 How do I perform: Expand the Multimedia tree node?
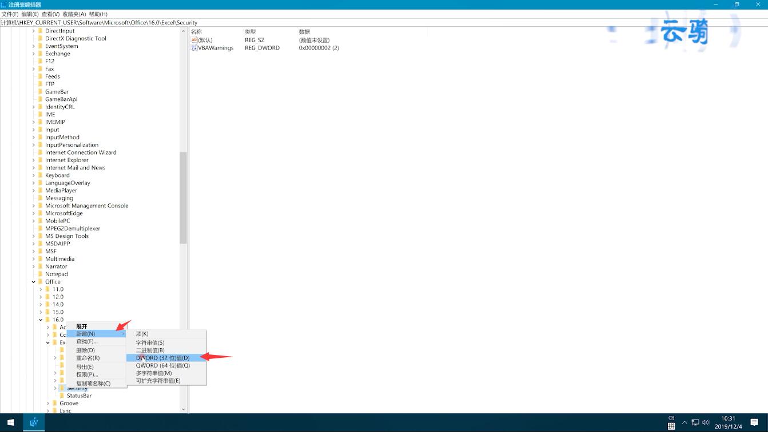click(x=33, y=259)
